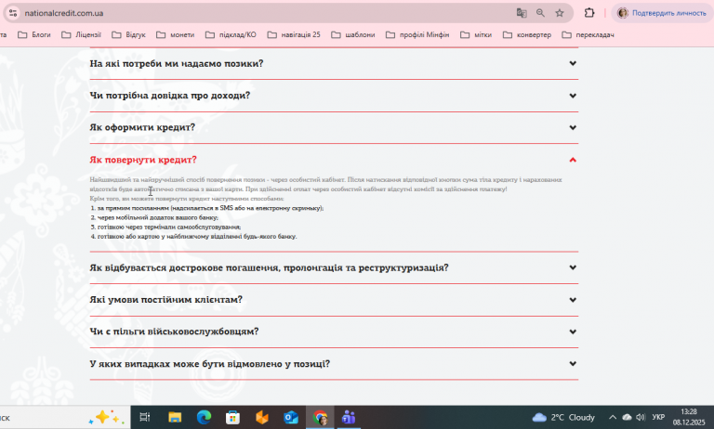
Task: Click the Copilot sparkle icon on taskbar
Action: pyautogui.click(x=107, y=417)
